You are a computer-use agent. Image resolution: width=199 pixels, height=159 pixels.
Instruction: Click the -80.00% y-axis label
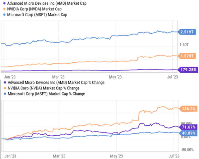pos(187,149)
